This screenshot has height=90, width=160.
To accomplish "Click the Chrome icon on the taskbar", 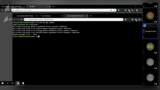I will point(18,83).
